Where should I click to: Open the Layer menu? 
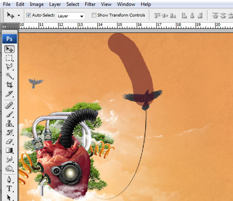(55, 4)
